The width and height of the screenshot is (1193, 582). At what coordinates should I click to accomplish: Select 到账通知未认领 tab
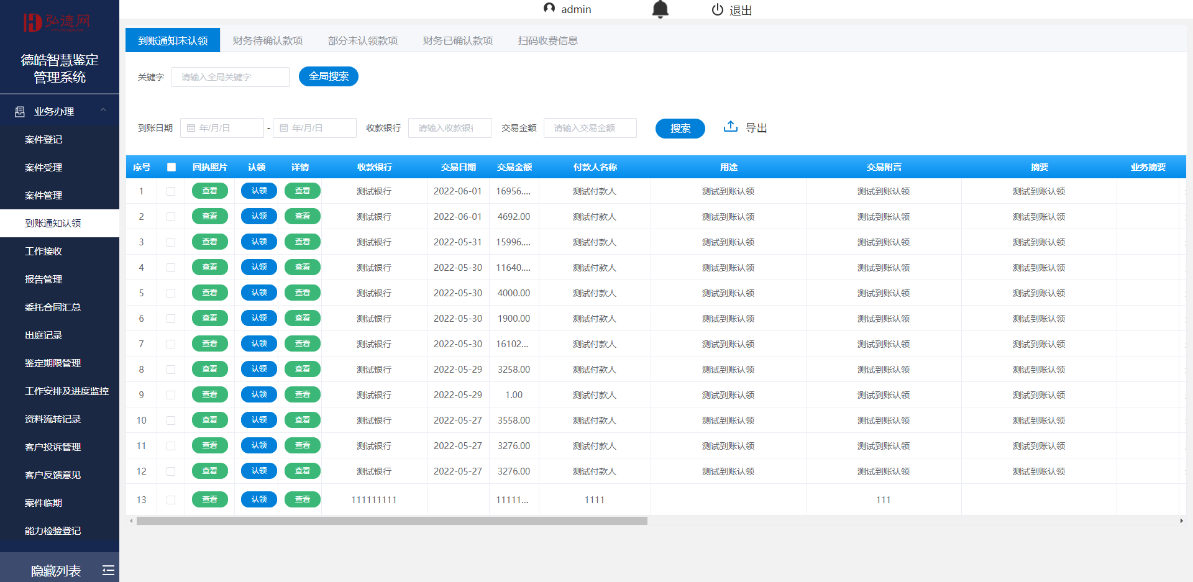[x=173, y=40]
